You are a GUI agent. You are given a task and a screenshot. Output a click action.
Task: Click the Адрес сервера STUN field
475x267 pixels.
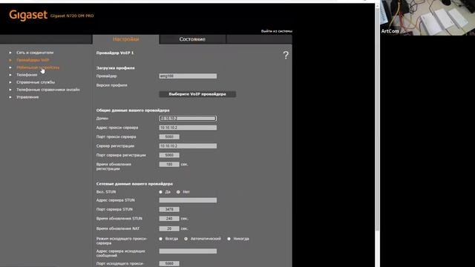point(188,200)
